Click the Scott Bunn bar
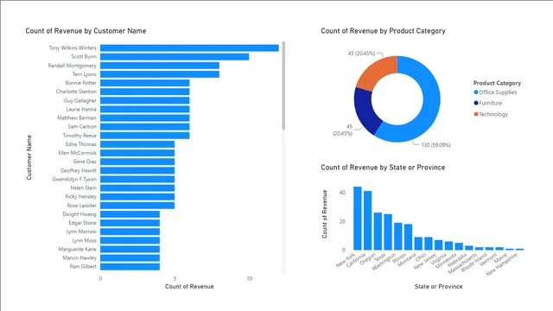 [x=175, y=57]
